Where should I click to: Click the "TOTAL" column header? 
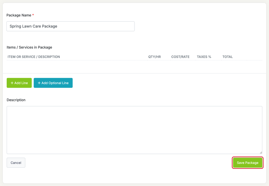tap(228, 57)
